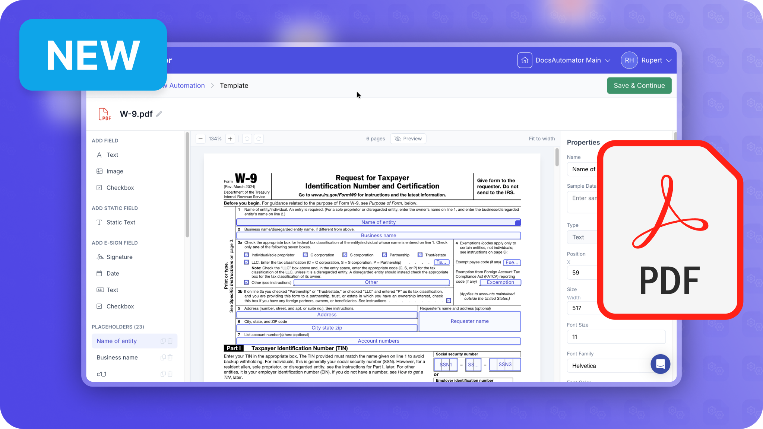
Task: Click the Automation breadcrumb link
Action: pos(187,86)
